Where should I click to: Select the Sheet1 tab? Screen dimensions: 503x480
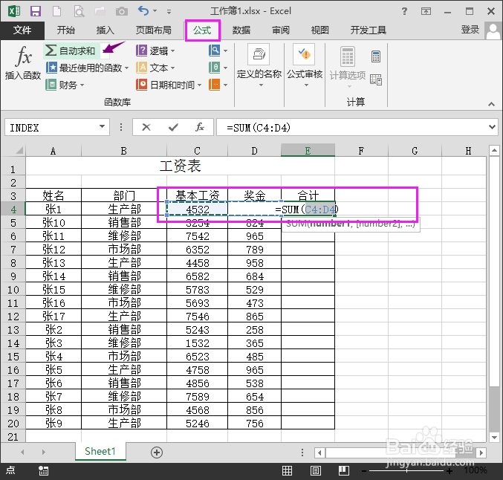[x=100, y=452]
